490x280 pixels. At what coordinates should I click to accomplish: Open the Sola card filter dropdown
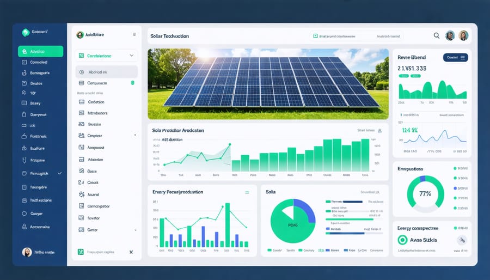pos(370,192)
